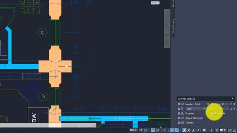237x133 pixels.
Task: Open object snap settings dropdown arrow
Action: (180, 130)
